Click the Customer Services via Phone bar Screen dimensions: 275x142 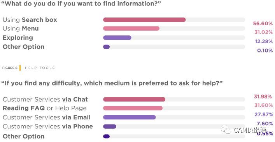coord(109,126)
